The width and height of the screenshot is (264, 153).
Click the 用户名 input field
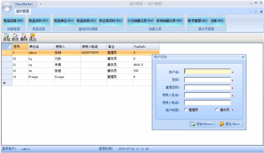click(x=207, y=71)
